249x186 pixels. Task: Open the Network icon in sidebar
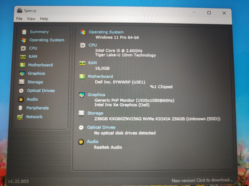[x=20, y=117]
